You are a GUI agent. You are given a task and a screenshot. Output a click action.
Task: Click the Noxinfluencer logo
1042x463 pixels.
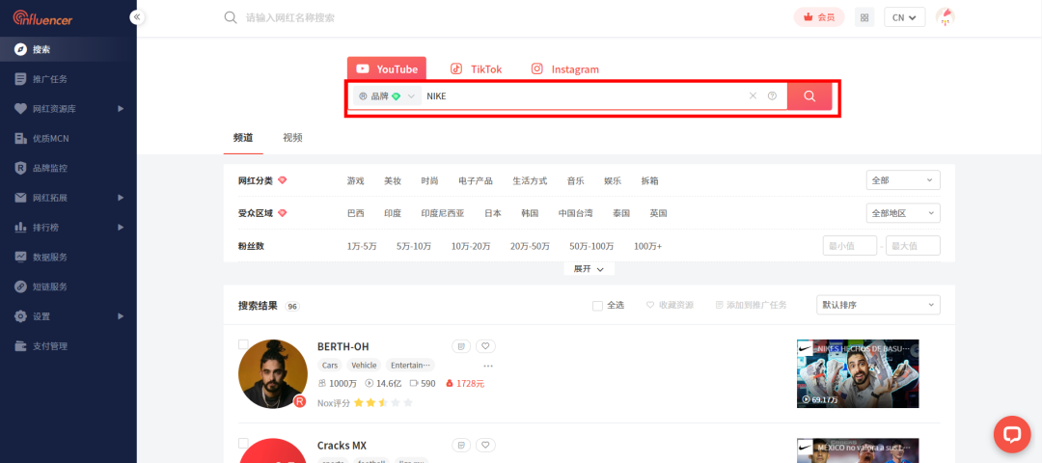tap(42, 18)
